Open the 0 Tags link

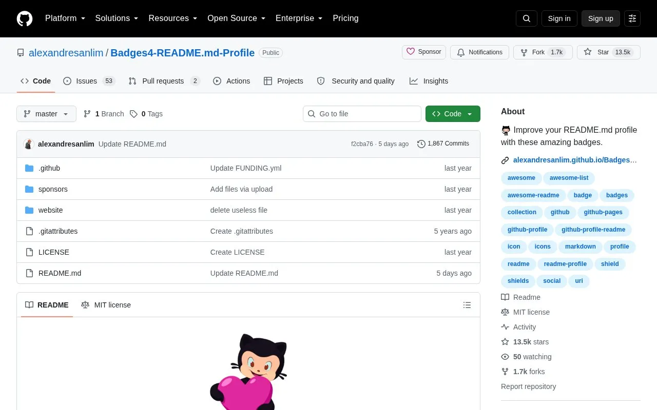click(146, 114)
